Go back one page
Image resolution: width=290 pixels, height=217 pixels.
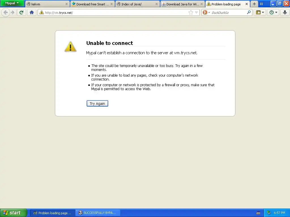6,12
